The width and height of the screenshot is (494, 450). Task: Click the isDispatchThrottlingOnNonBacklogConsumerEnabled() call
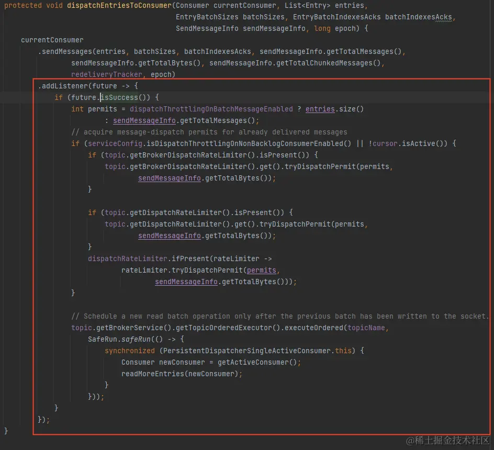click(249, 144)
